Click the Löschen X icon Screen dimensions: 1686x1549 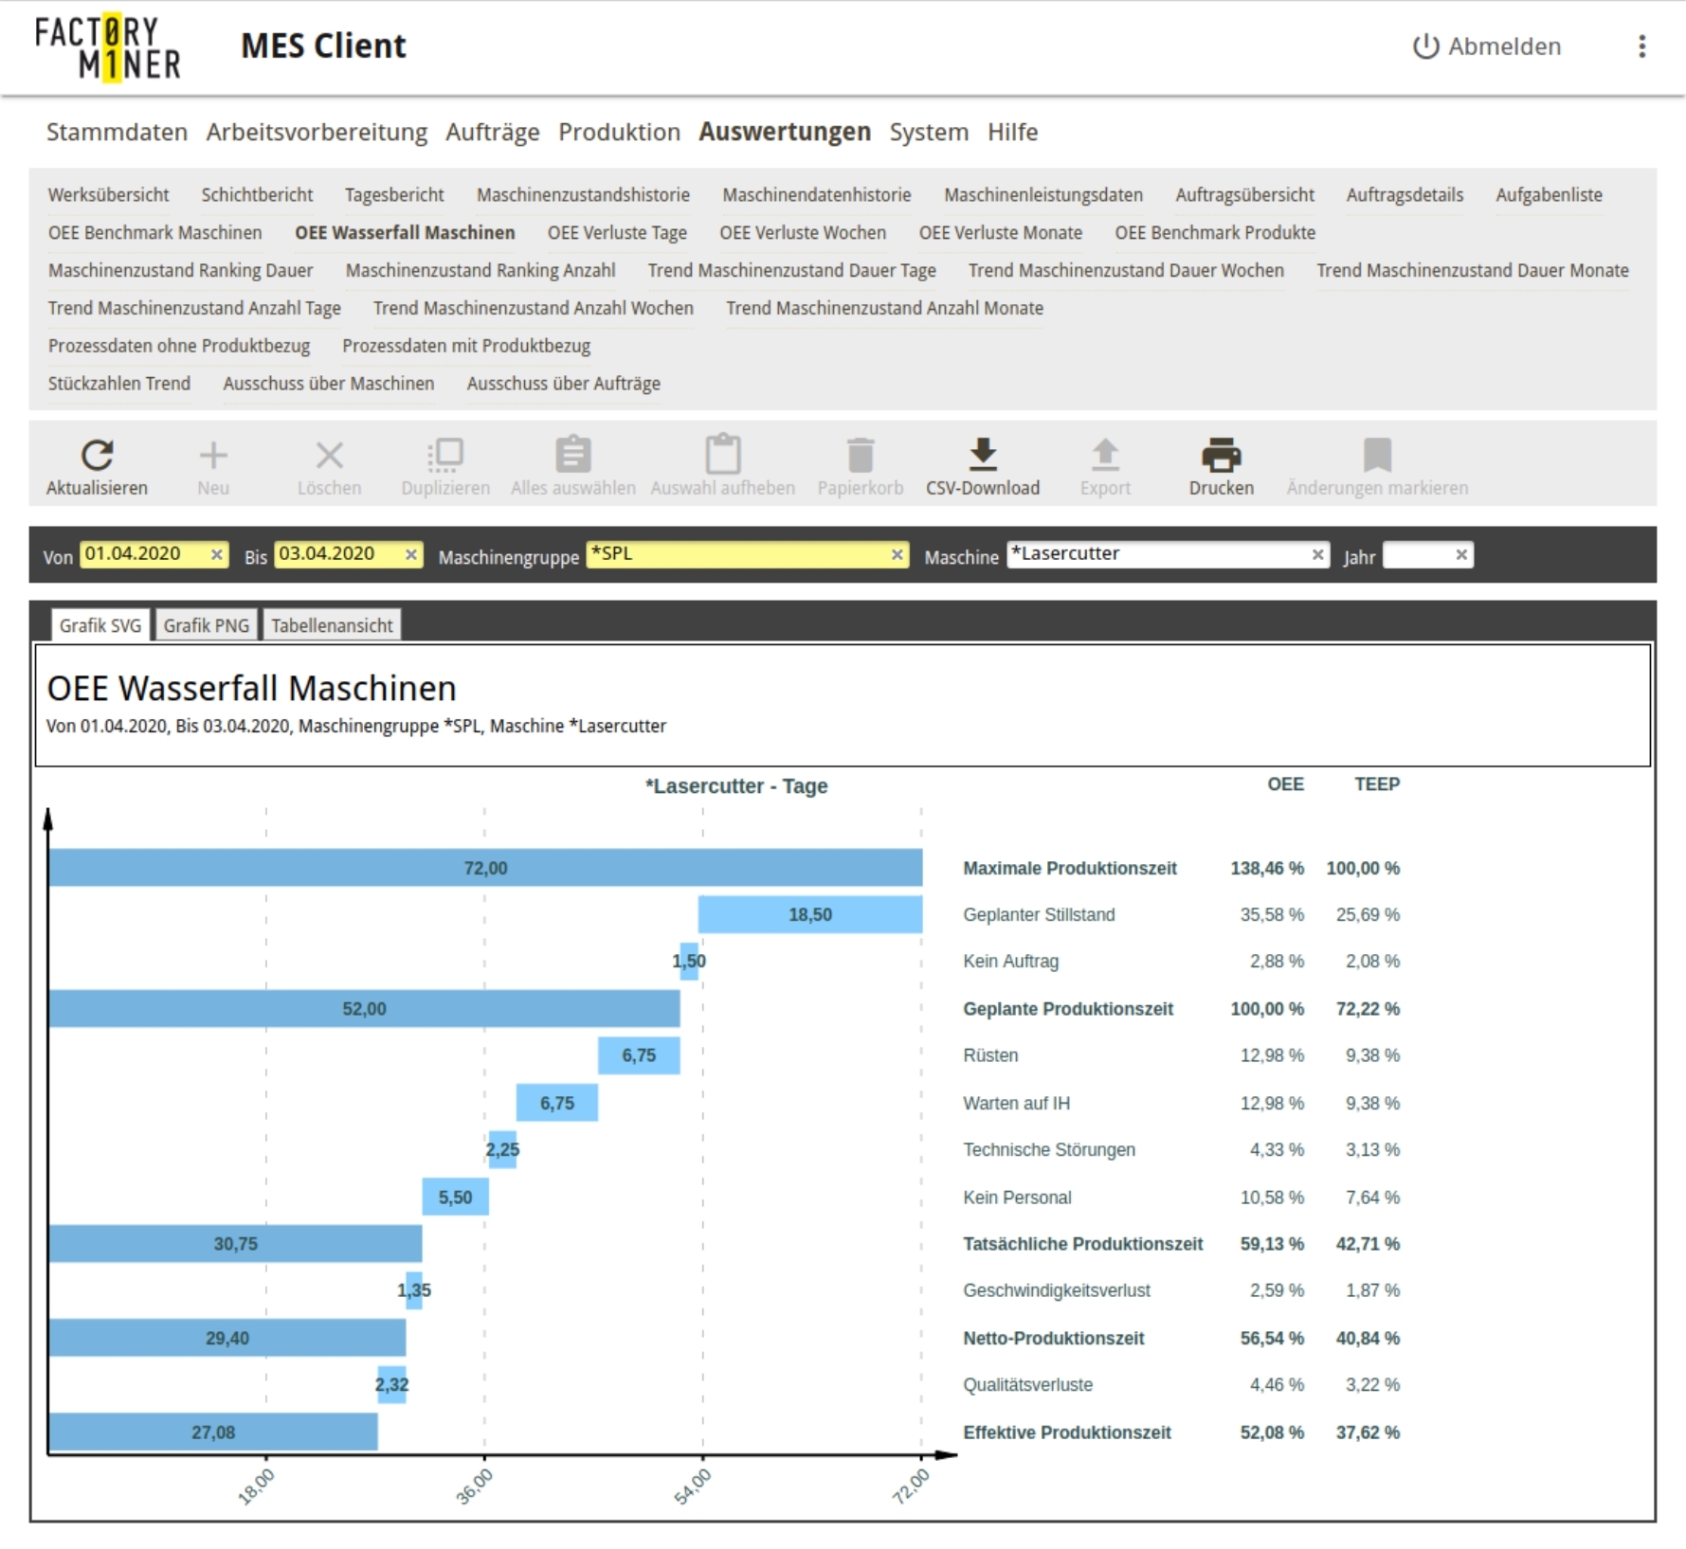pyautogui.click(x=329, y=456)
